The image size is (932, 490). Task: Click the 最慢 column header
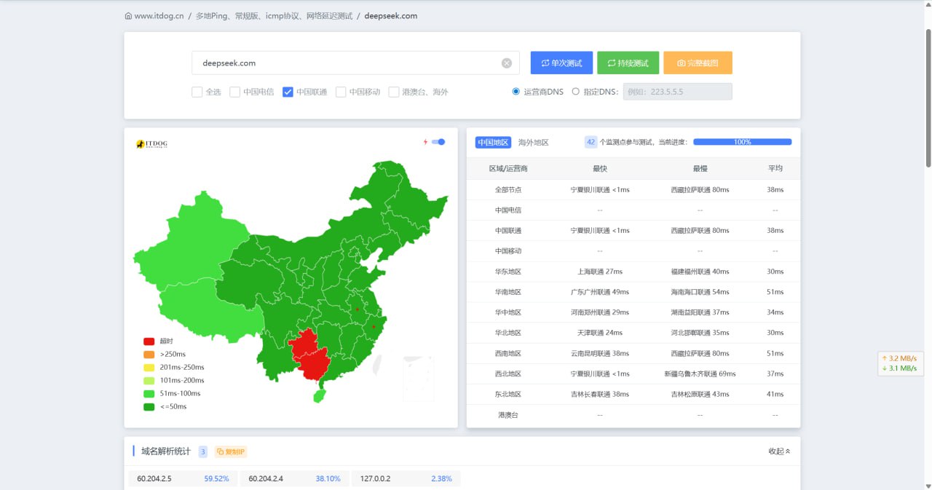(x=700, y=169)
